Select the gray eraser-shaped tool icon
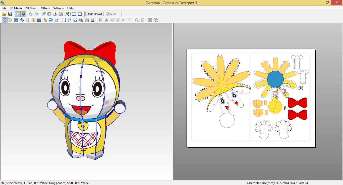Viewport: 343px width, 185px height. [44, 14]
